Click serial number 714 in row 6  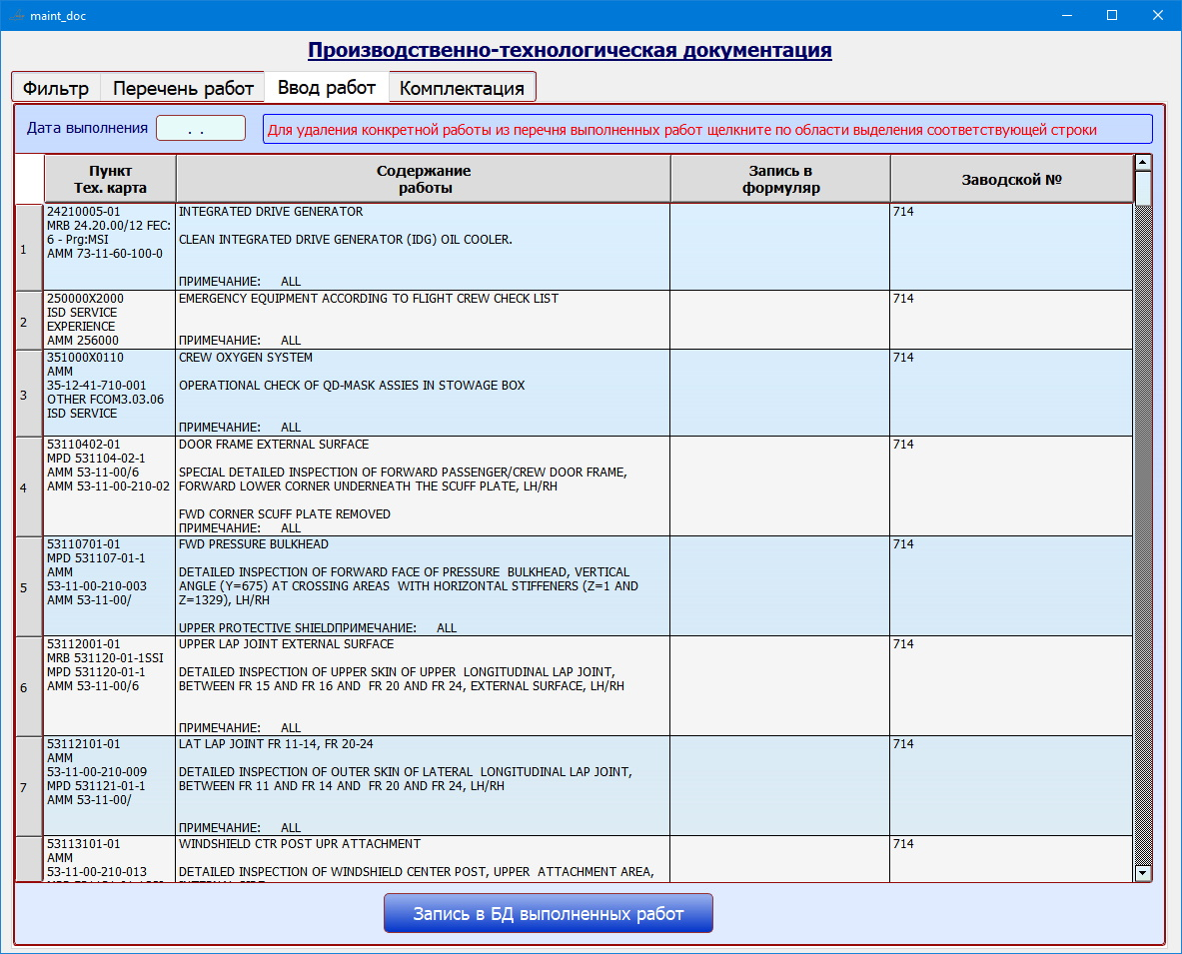pyautogui.click(x=1011, y=685)
